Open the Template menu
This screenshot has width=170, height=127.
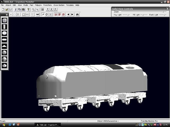pos(70,5)
